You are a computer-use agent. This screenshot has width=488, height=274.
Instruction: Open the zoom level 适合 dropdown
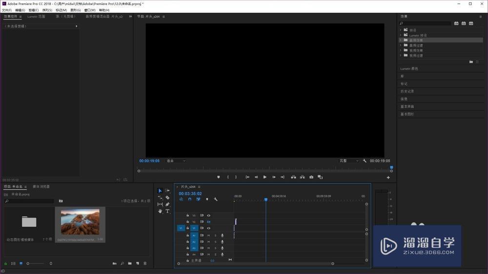176,160
